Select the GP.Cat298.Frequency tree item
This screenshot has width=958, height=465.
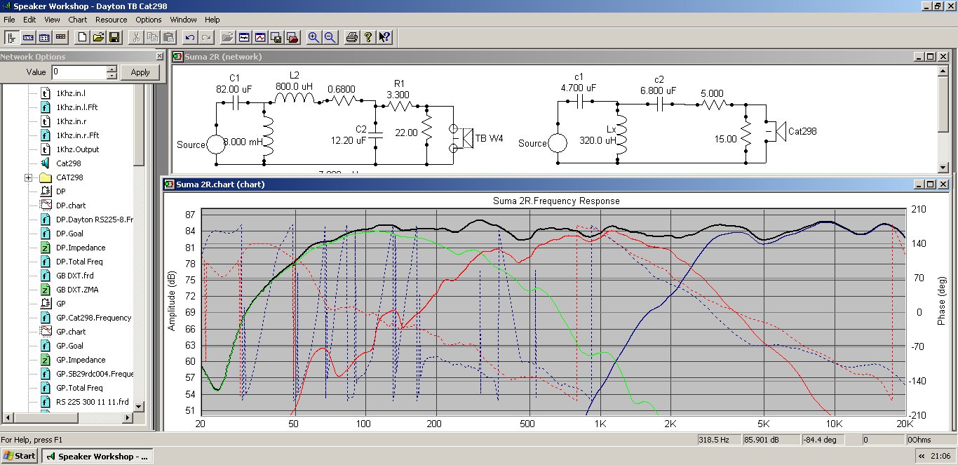tap(94, 318)
